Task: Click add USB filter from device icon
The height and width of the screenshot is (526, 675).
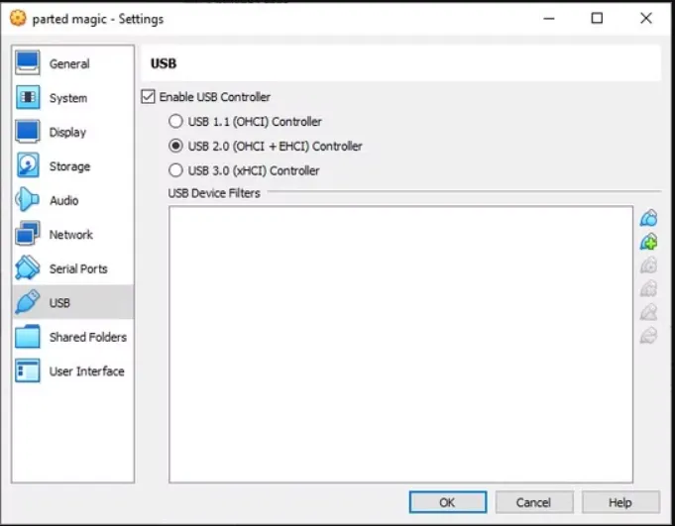Action: coord(648,242)
